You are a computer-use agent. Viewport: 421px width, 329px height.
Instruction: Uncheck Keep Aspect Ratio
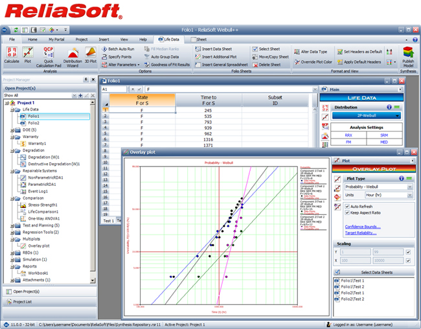pyautogui.click(x=347, y=212)
